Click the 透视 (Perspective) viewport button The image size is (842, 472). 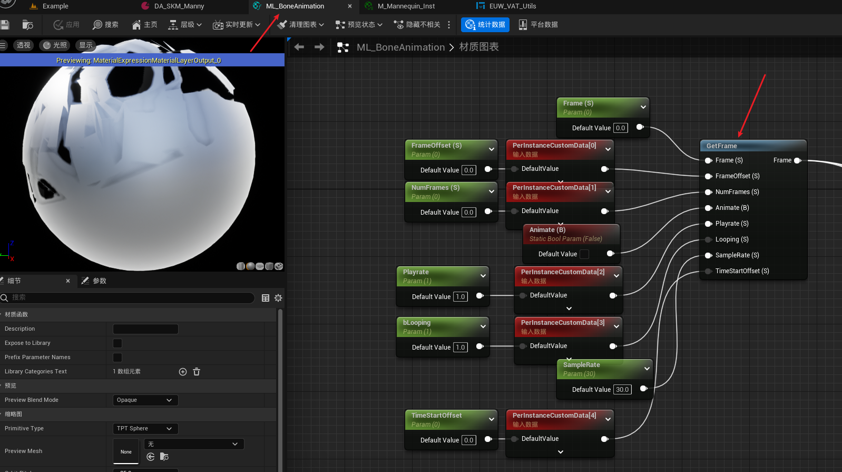[23, 45]
